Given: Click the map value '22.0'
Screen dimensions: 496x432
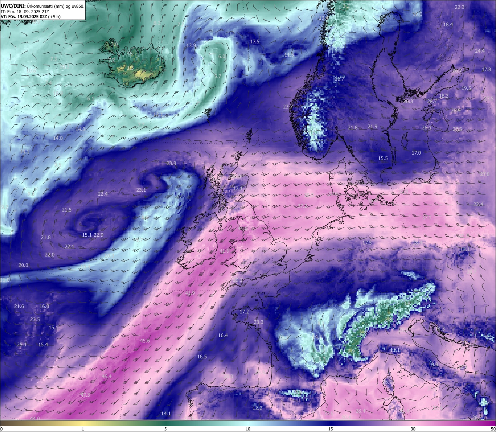Looking at the screenshot, I should [x=50, y=255].
